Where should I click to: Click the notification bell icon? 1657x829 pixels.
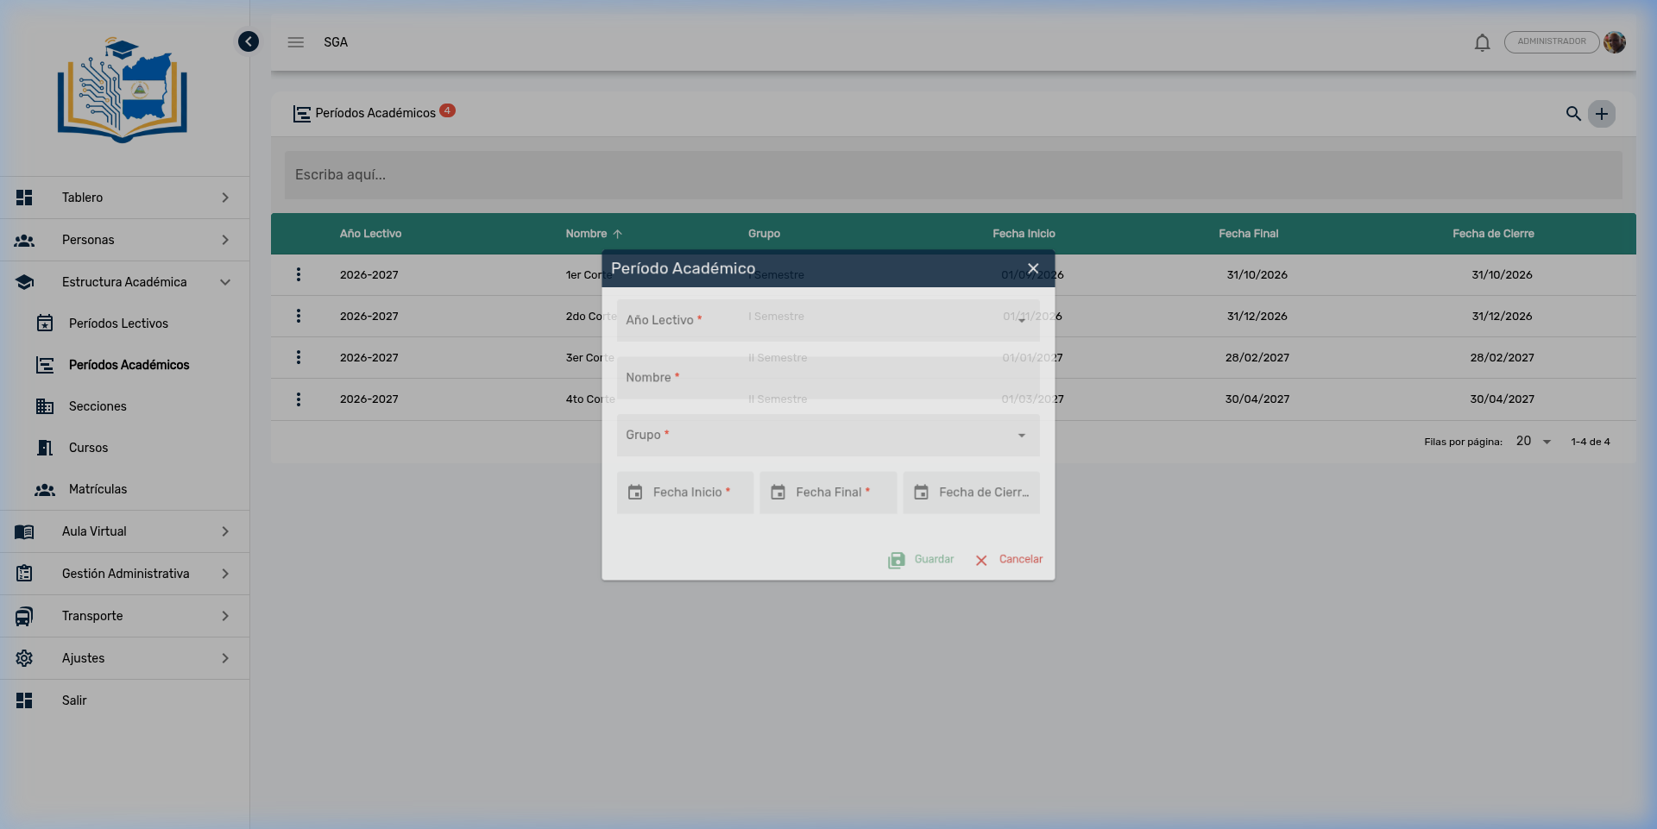click(x=1482, y=42)
